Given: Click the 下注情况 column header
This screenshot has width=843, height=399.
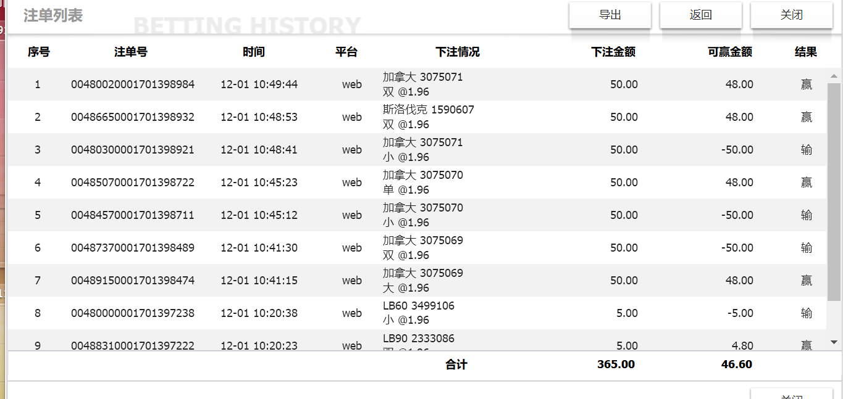Looking at the screenshot, I should 458,52.
